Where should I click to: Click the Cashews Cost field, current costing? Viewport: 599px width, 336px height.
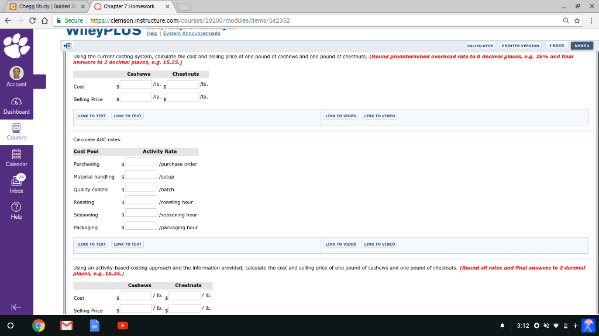(x=136, y=85)
